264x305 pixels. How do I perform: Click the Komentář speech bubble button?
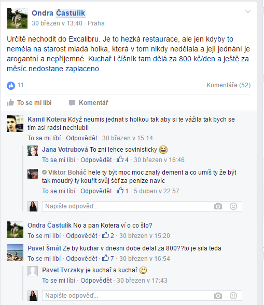(89, 103)
